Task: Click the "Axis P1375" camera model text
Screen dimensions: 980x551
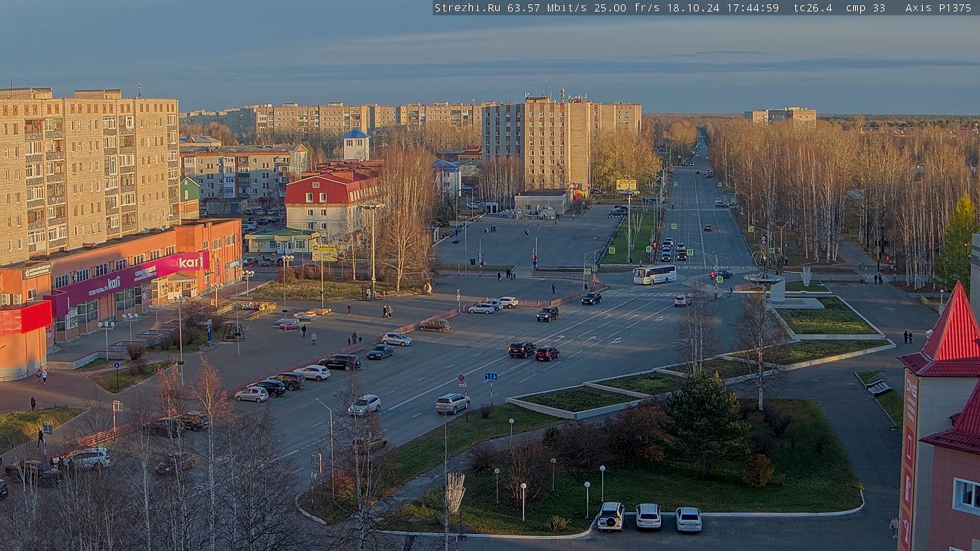Action: point(939,8)
